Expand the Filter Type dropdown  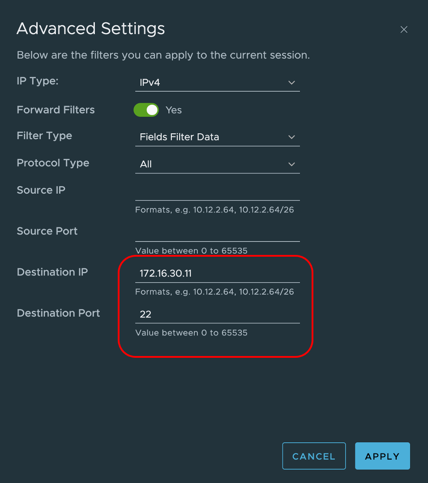tap(217, 137)
